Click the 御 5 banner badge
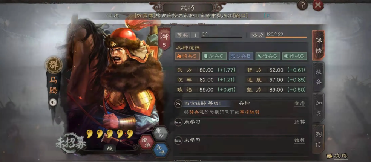This screenshot has height=162, width=371. pos(164,39)
